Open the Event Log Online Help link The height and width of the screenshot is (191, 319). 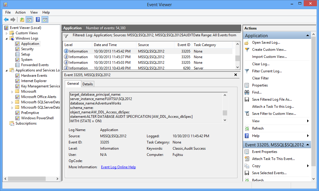[x=118, y=167]
